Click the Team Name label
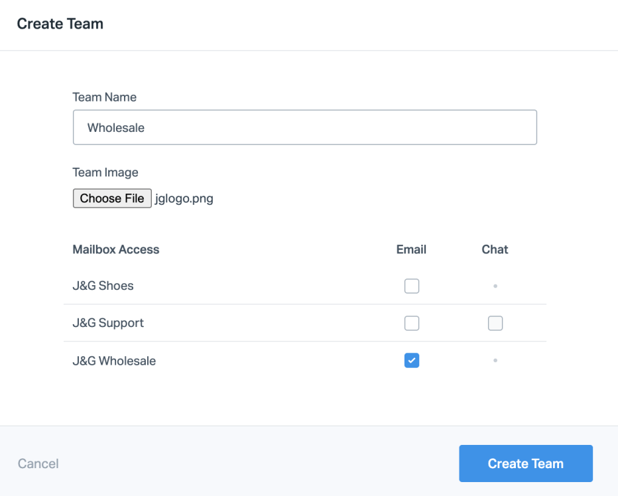 [104, 97]
